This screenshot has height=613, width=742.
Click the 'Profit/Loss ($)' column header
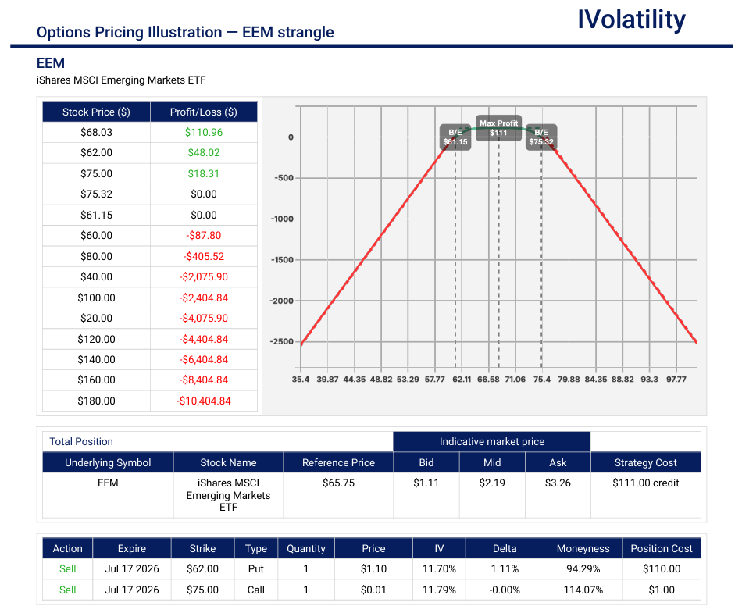[x=204, y=112]
